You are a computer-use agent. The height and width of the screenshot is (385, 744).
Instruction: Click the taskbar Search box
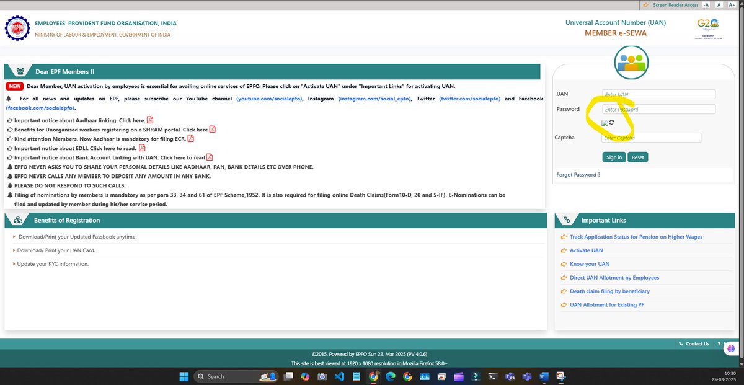(236, 376)
